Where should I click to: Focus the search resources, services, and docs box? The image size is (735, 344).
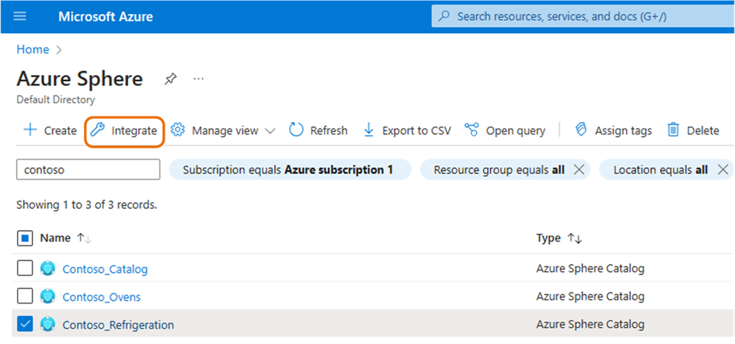[583, 16]
